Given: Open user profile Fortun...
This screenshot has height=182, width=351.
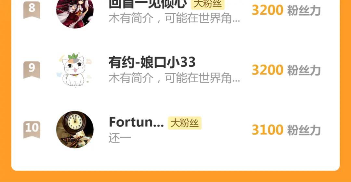Looking at the screenshot, I should 136,122.
